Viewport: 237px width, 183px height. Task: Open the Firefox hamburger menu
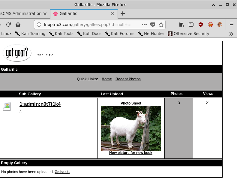click(232, 25)
